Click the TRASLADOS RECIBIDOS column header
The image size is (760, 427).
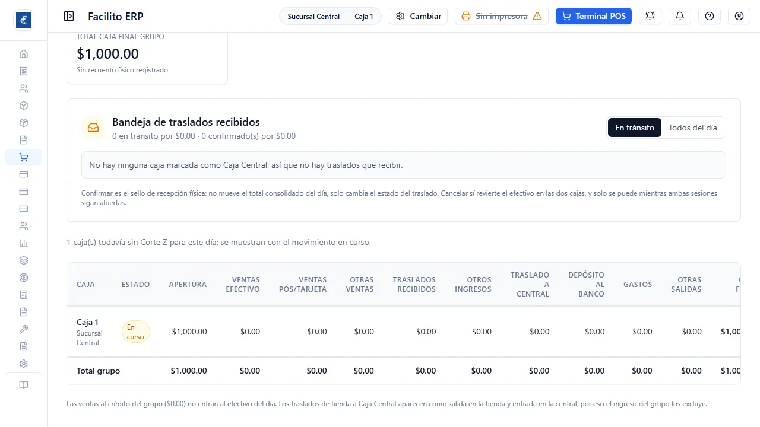pos(414,285)
